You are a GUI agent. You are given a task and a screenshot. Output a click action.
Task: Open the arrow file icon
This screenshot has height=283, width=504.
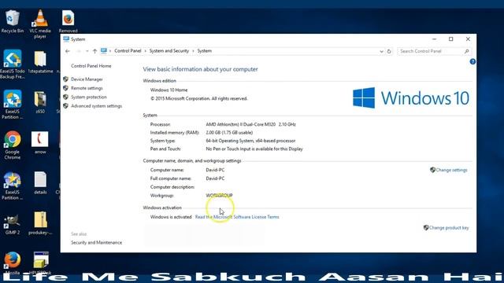coord(40,143)
